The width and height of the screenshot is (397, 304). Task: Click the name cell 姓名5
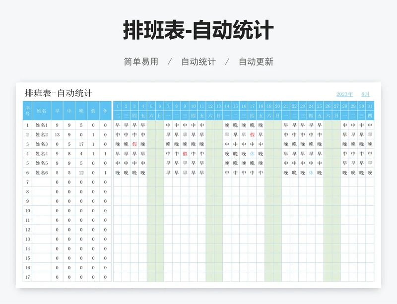(x=42, y=163)
